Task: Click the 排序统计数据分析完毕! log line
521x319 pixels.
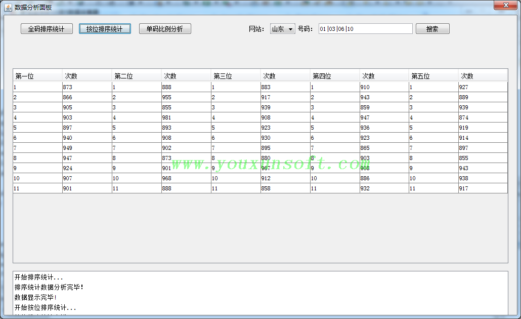Action: click(x=49, y=287)
